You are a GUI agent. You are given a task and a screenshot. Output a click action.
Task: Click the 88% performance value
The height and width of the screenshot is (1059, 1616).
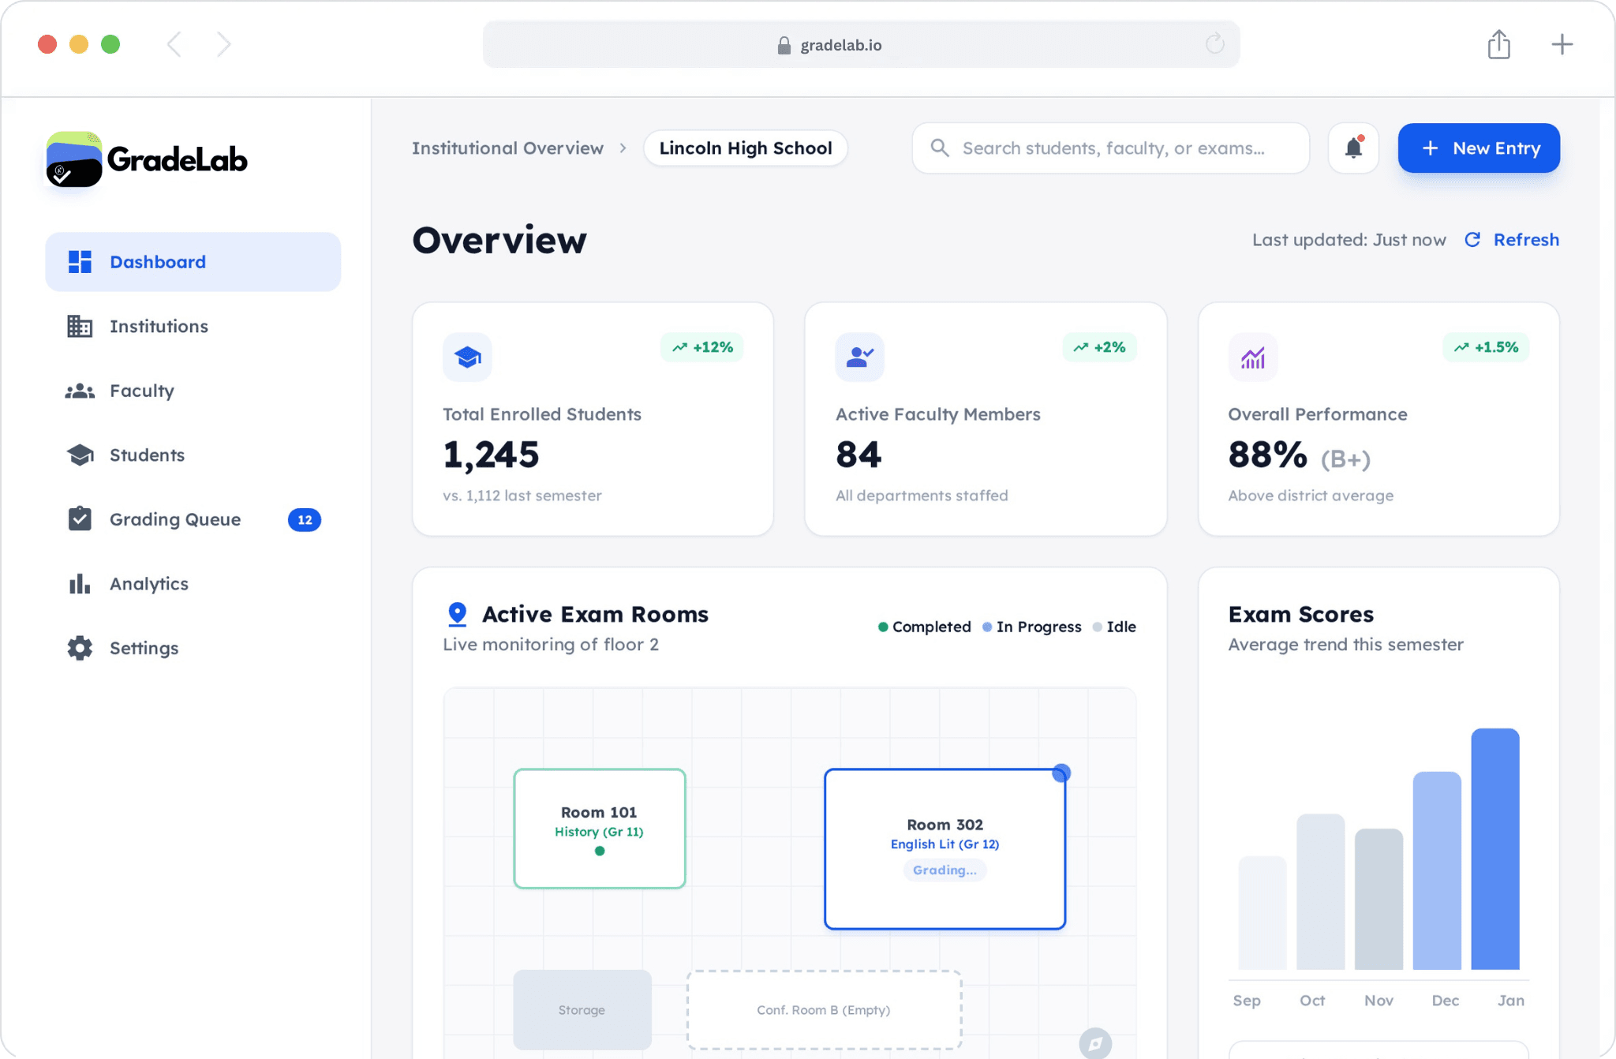(1267, 455)
